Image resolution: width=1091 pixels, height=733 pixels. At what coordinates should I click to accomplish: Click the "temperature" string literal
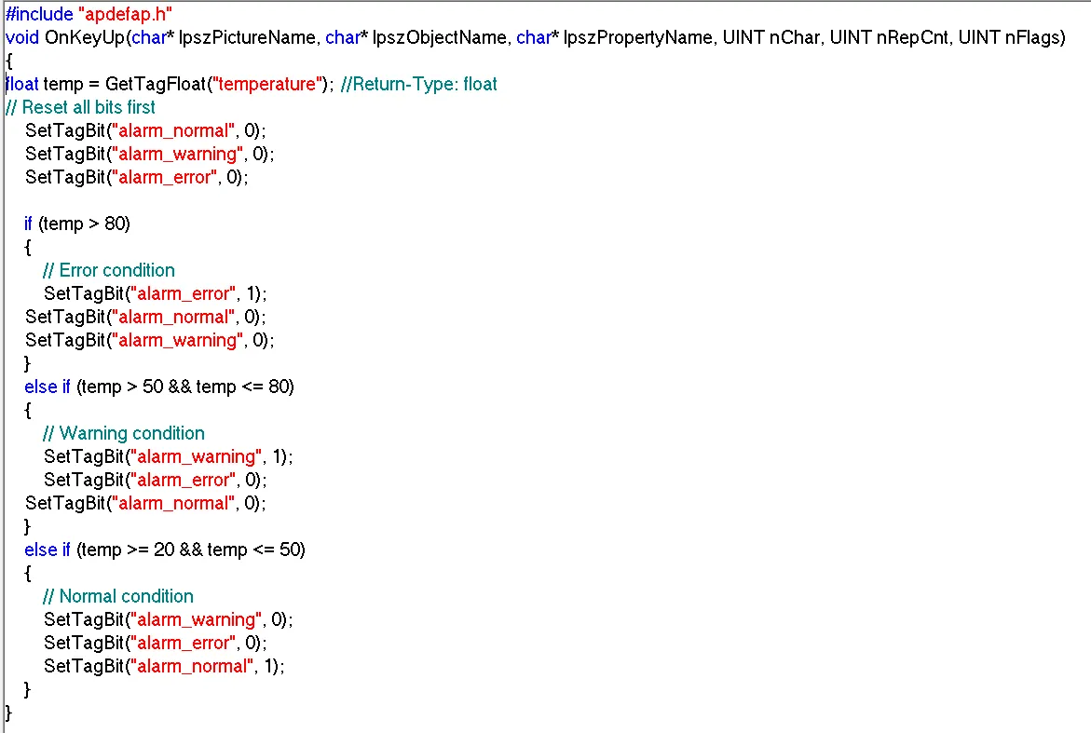tap(268, 84)
